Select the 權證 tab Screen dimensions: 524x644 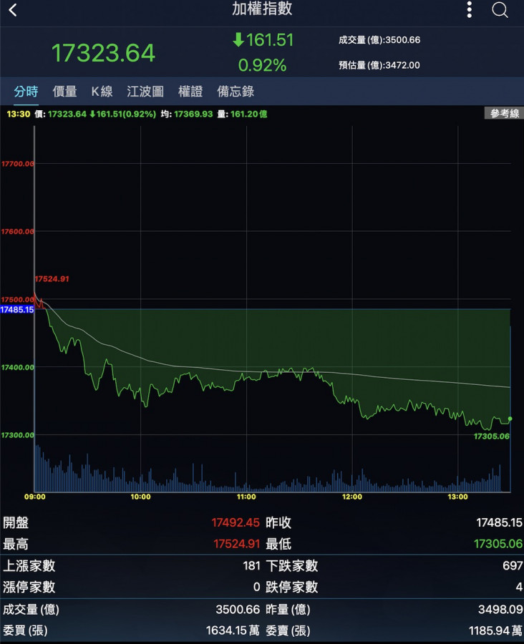[190, 91]
